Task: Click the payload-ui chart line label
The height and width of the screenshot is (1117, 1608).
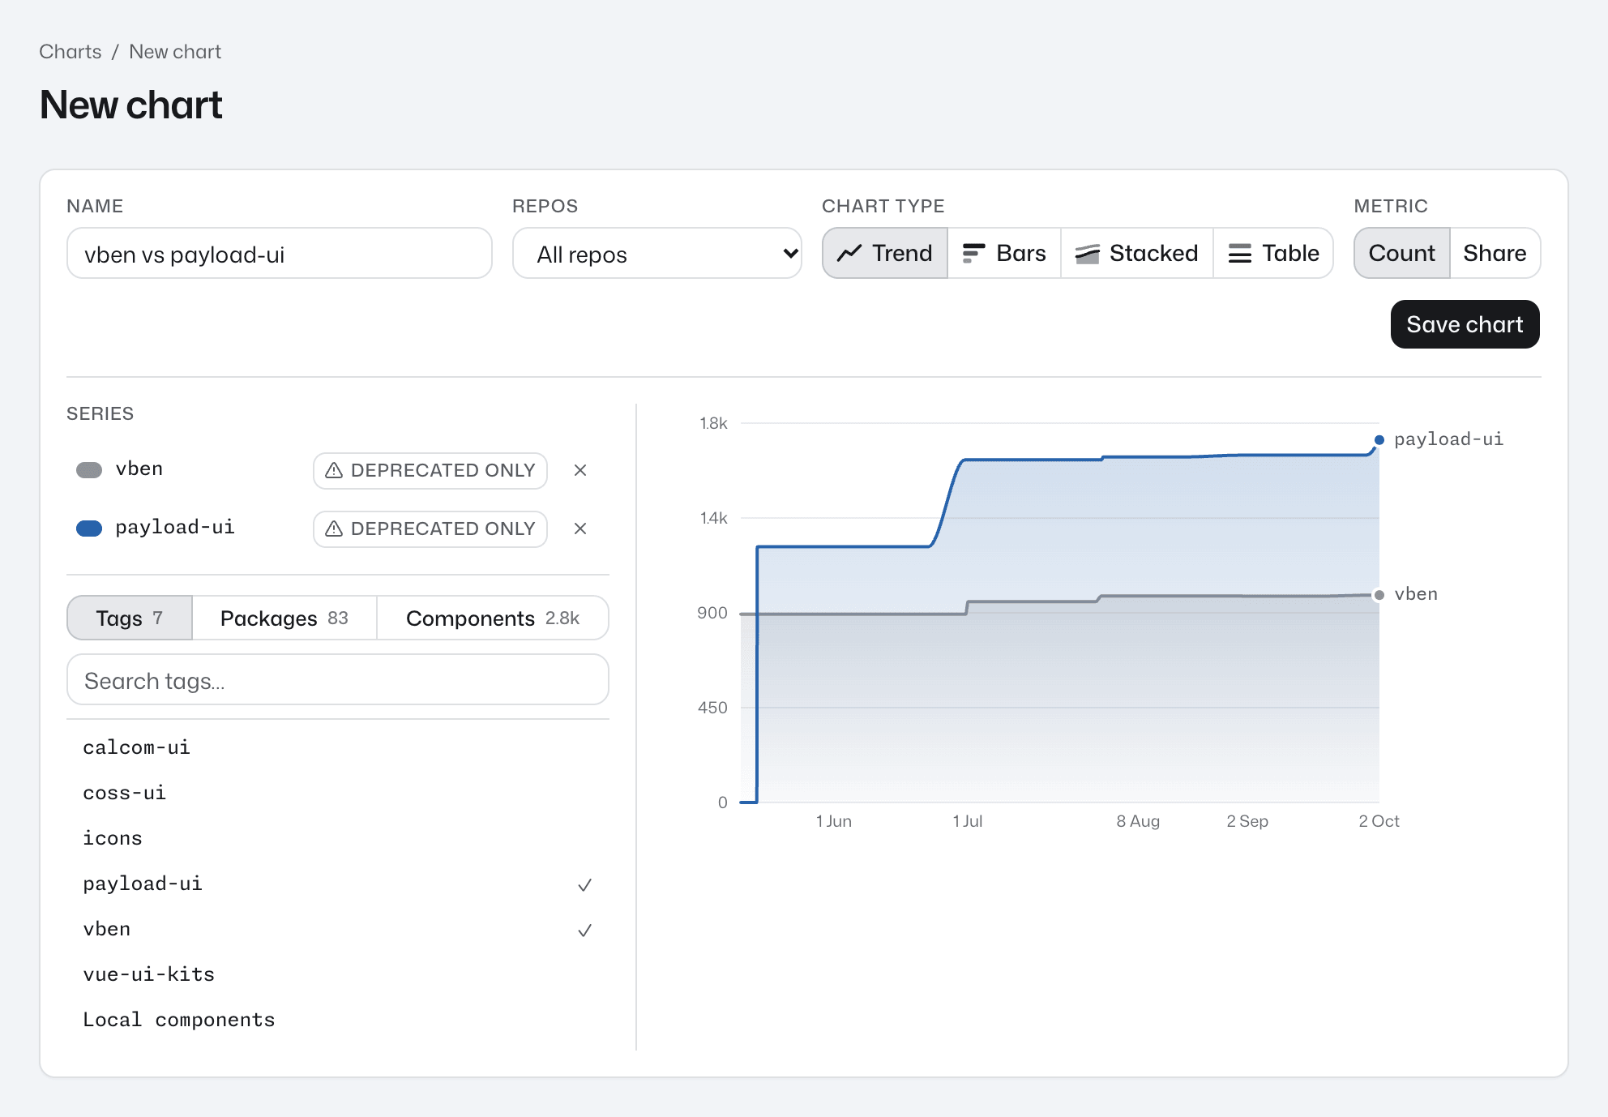Action: pos(1448,439)
